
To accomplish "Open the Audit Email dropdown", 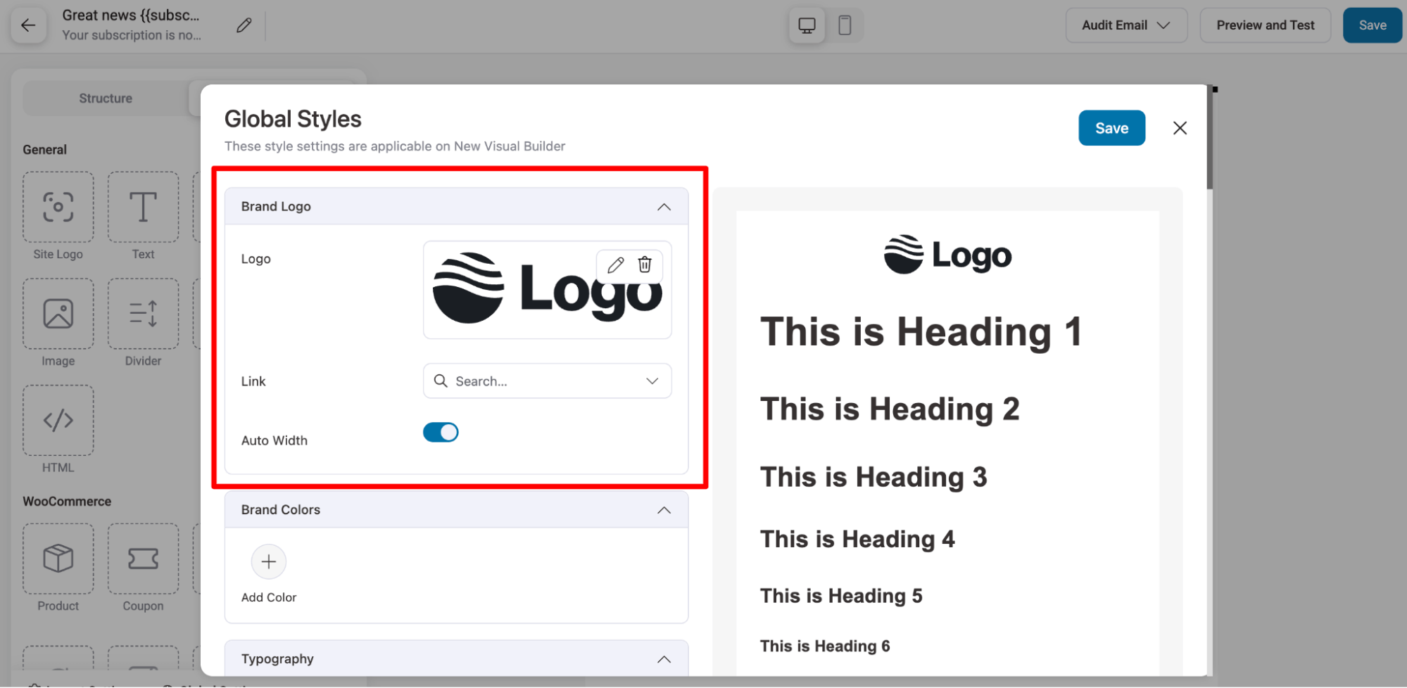I will (x=1126, y=25).
